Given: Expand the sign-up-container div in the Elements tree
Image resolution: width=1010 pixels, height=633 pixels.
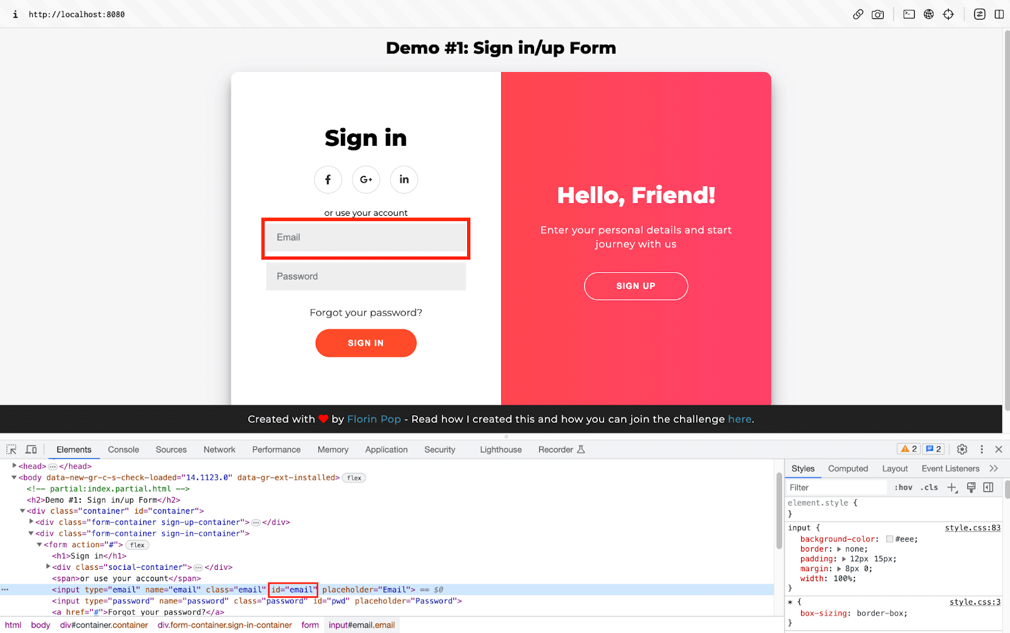Looking at the screenshot, I should (32, 522).
